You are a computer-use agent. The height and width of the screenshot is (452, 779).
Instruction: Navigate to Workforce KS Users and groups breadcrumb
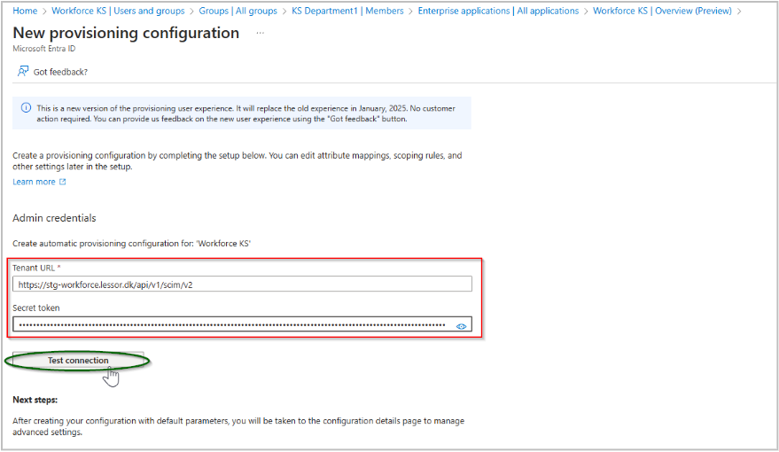118,11
